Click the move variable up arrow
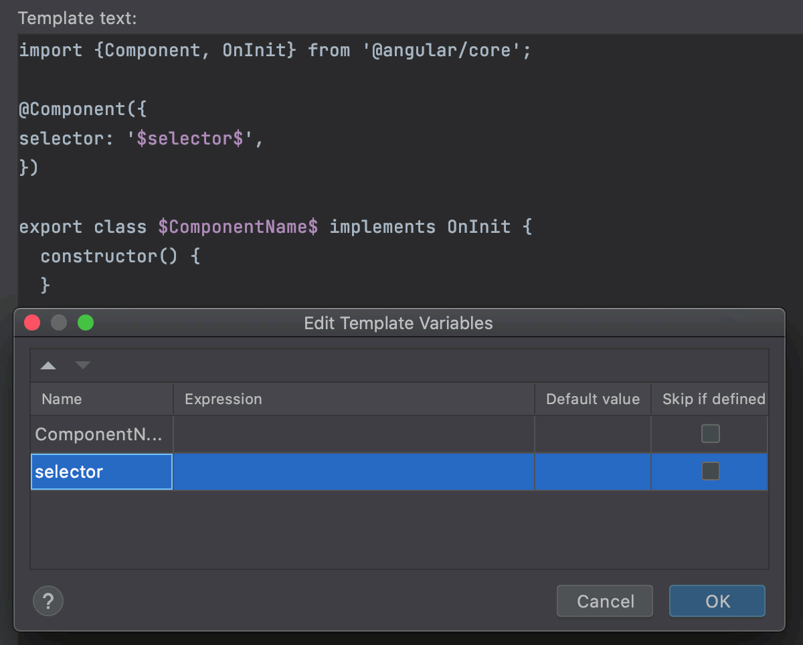Screen dimensions: 803x645 pos(48,365)
